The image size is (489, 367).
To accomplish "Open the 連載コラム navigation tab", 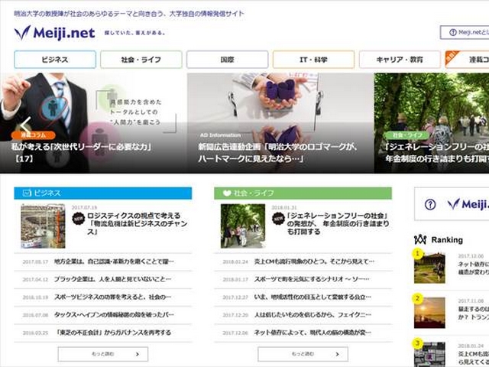I will tap(467, 60).
